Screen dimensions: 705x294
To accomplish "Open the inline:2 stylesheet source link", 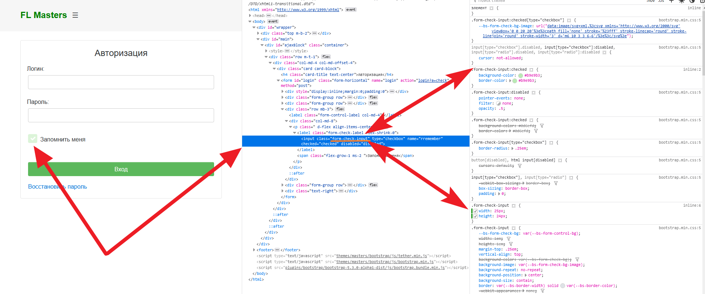I will [x=692, y=69].
